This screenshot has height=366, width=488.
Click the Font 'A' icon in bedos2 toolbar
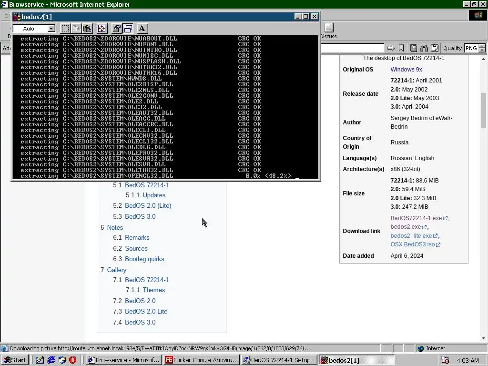point(142,29)
